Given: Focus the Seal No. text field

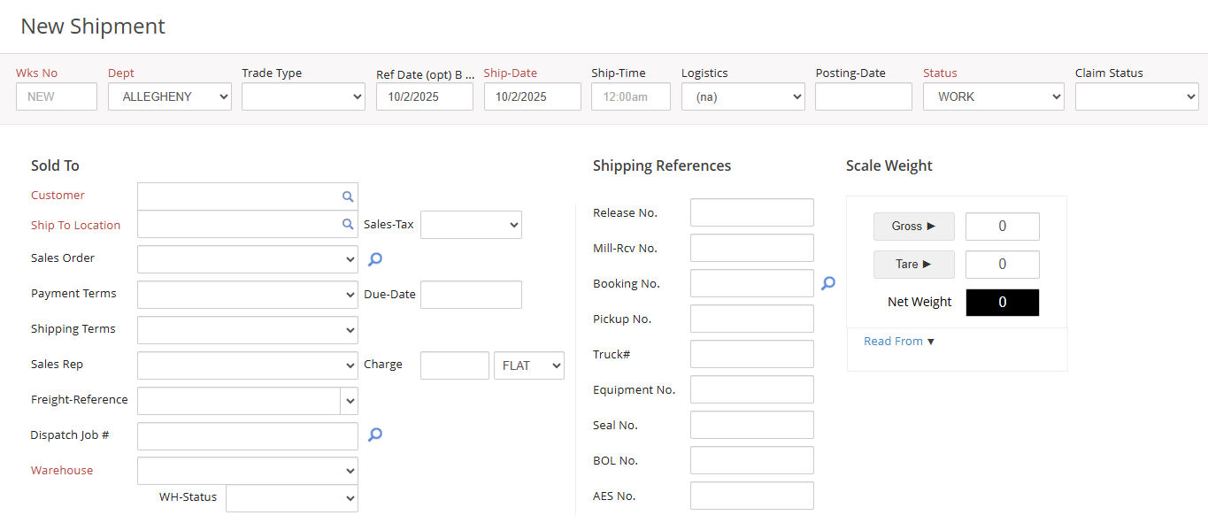Looking at the screenshot, I should pyautogui.click(x=751, y=425).
